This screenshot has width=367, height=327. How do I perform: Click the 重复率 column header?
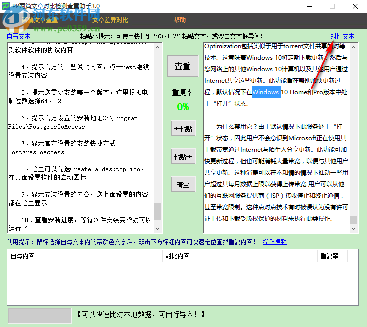(333, 256)
